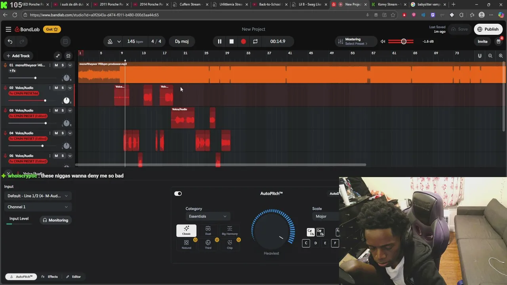Zoom in the timeline

tap(501, 56)
